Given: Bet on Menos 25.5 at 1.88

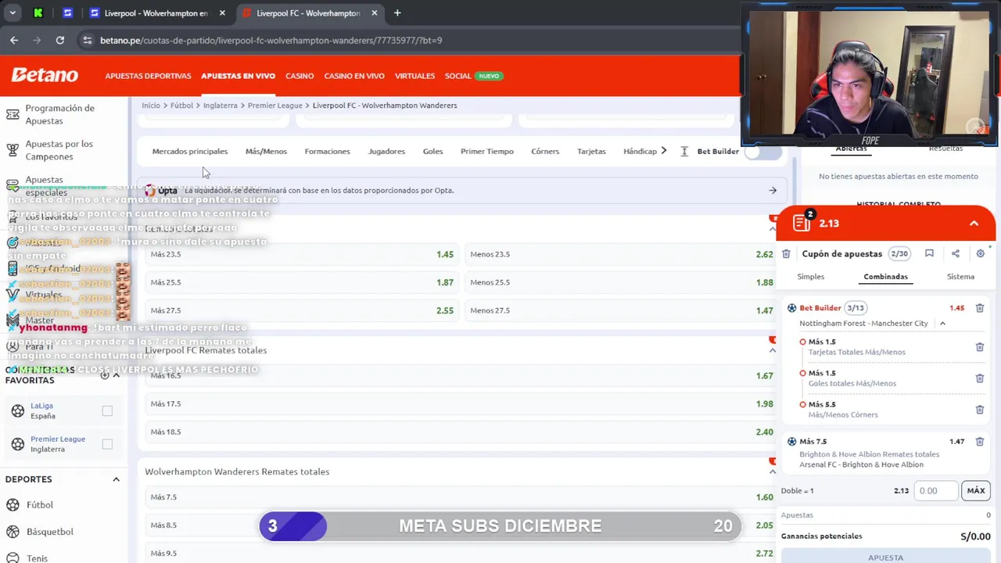Looking at the screenshot, I should click(x=622, y=282).
